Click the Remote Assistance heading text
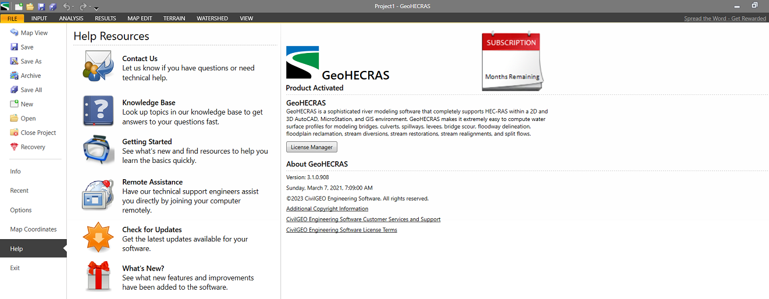 (x=152, y=181)
